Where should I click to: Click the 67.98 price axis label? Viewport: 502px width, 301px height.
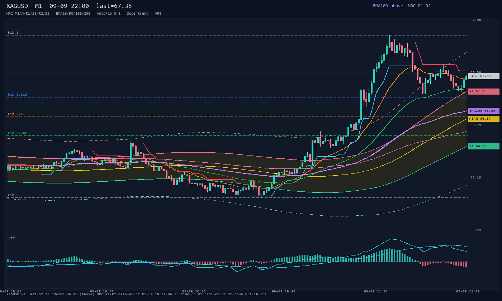point(476,20)
